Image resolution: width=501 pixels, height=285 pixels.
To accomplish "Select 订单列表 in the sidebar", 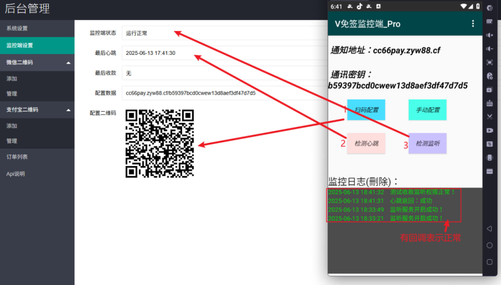I will point(17,157).
